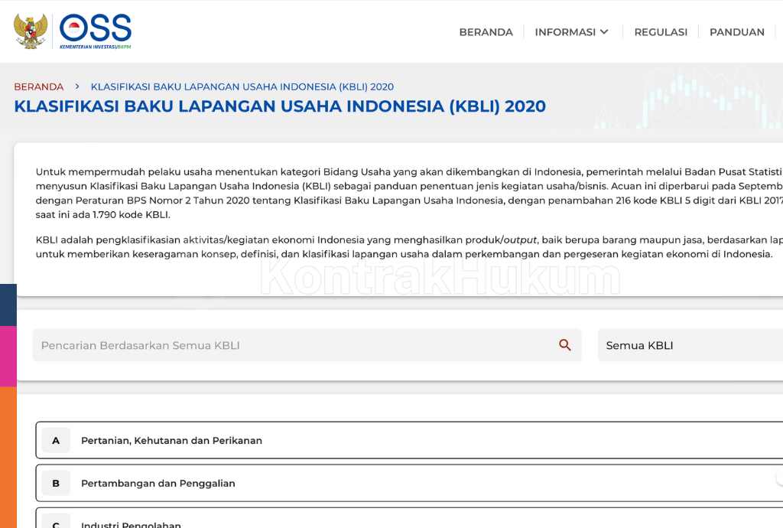Image resolution: width=783 pixels, height=528 pixels.
Task: Open the REGULASI menu item
Action: coord(660,31)
